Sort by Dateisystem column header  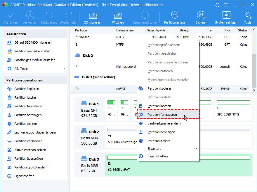(x=125, y=30)
